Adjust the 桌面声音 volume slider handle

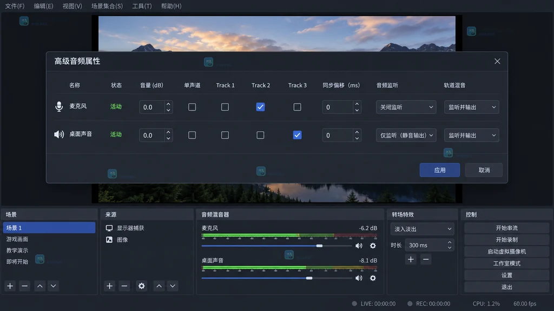pyautogui.click(x=309, y=278)
